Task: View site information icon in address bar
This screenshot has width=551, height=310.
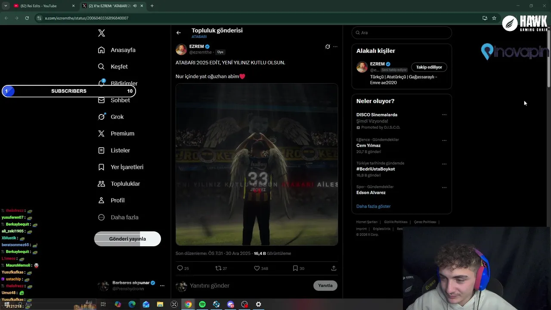Action: point(39,18)
